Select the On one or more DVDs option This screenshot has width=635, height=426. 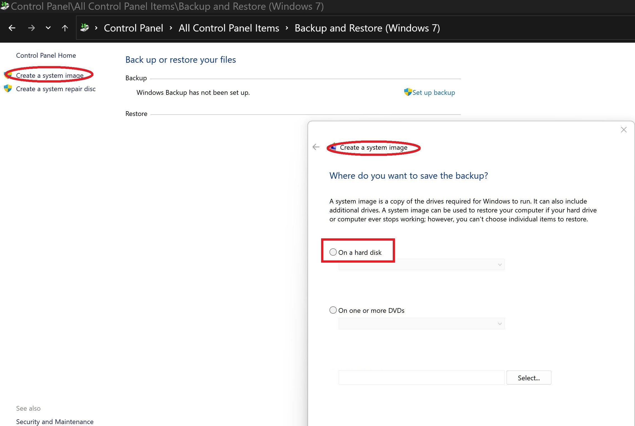pyautogui.click(x=333, y=310)
